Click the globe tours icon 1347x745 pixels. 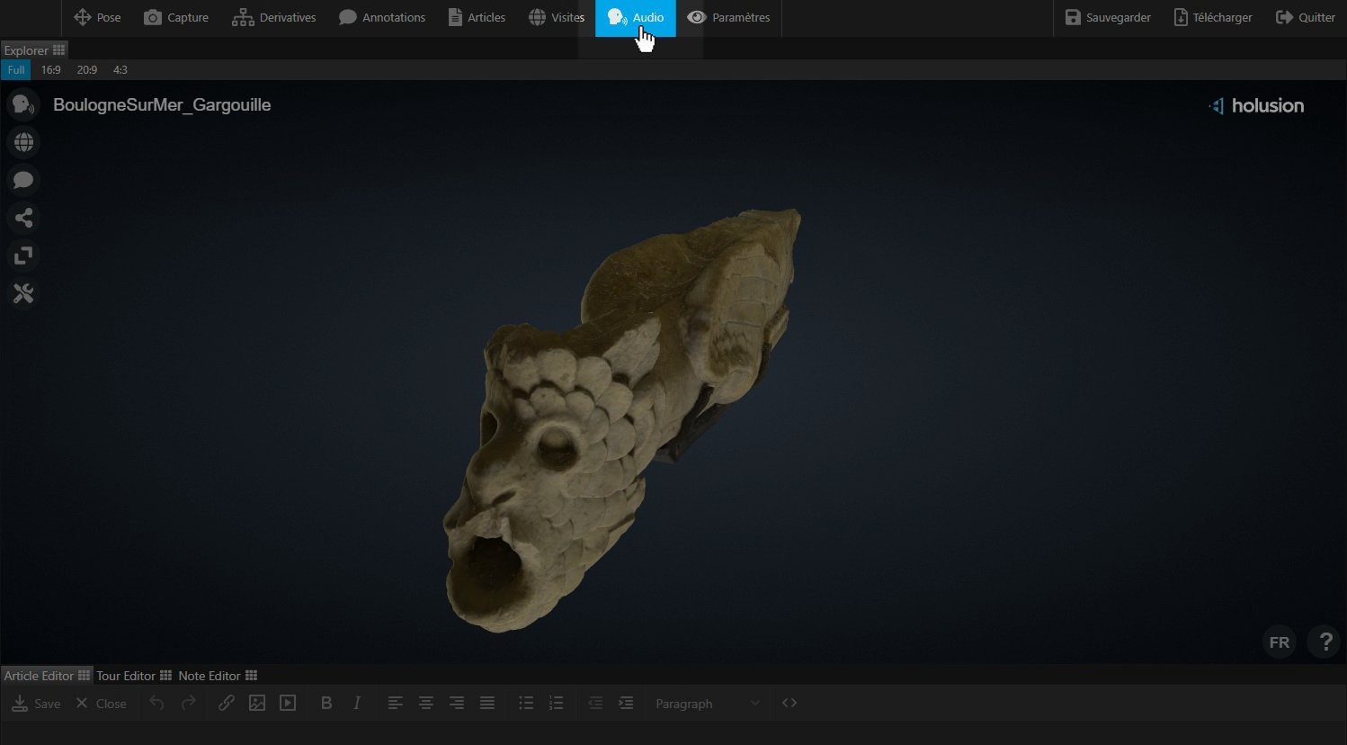[x=23, y=143]
